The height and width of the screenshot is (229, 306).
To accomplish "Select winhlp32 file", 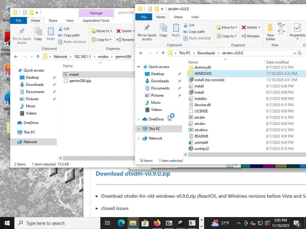I will point(202,148).
